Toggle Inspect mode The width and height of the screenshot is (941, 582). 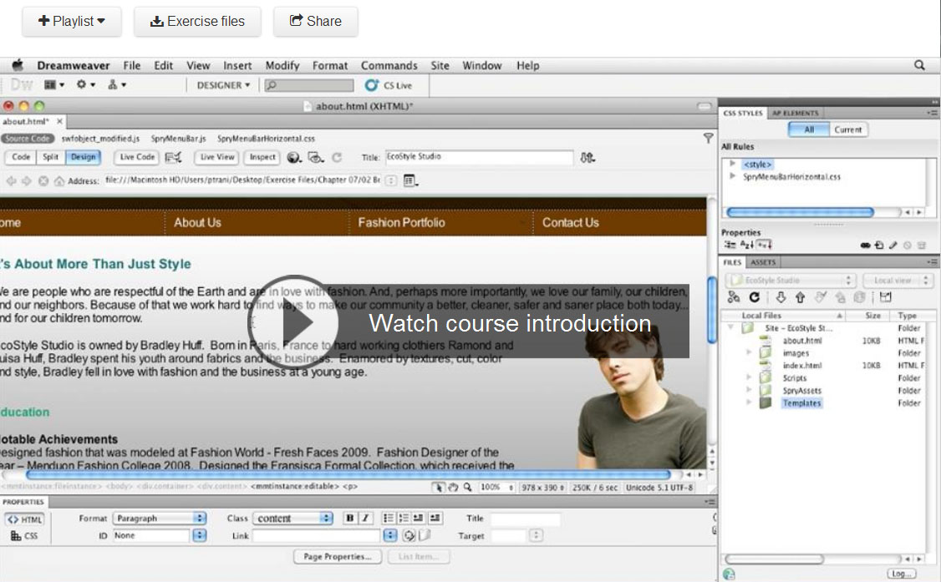262,157
